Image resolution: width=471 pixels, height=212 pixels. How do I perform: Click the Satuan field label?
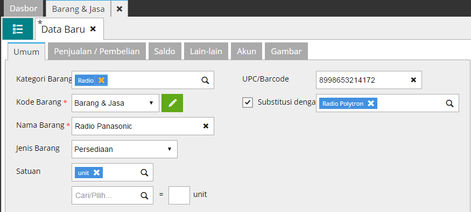[x=28, y=171]
